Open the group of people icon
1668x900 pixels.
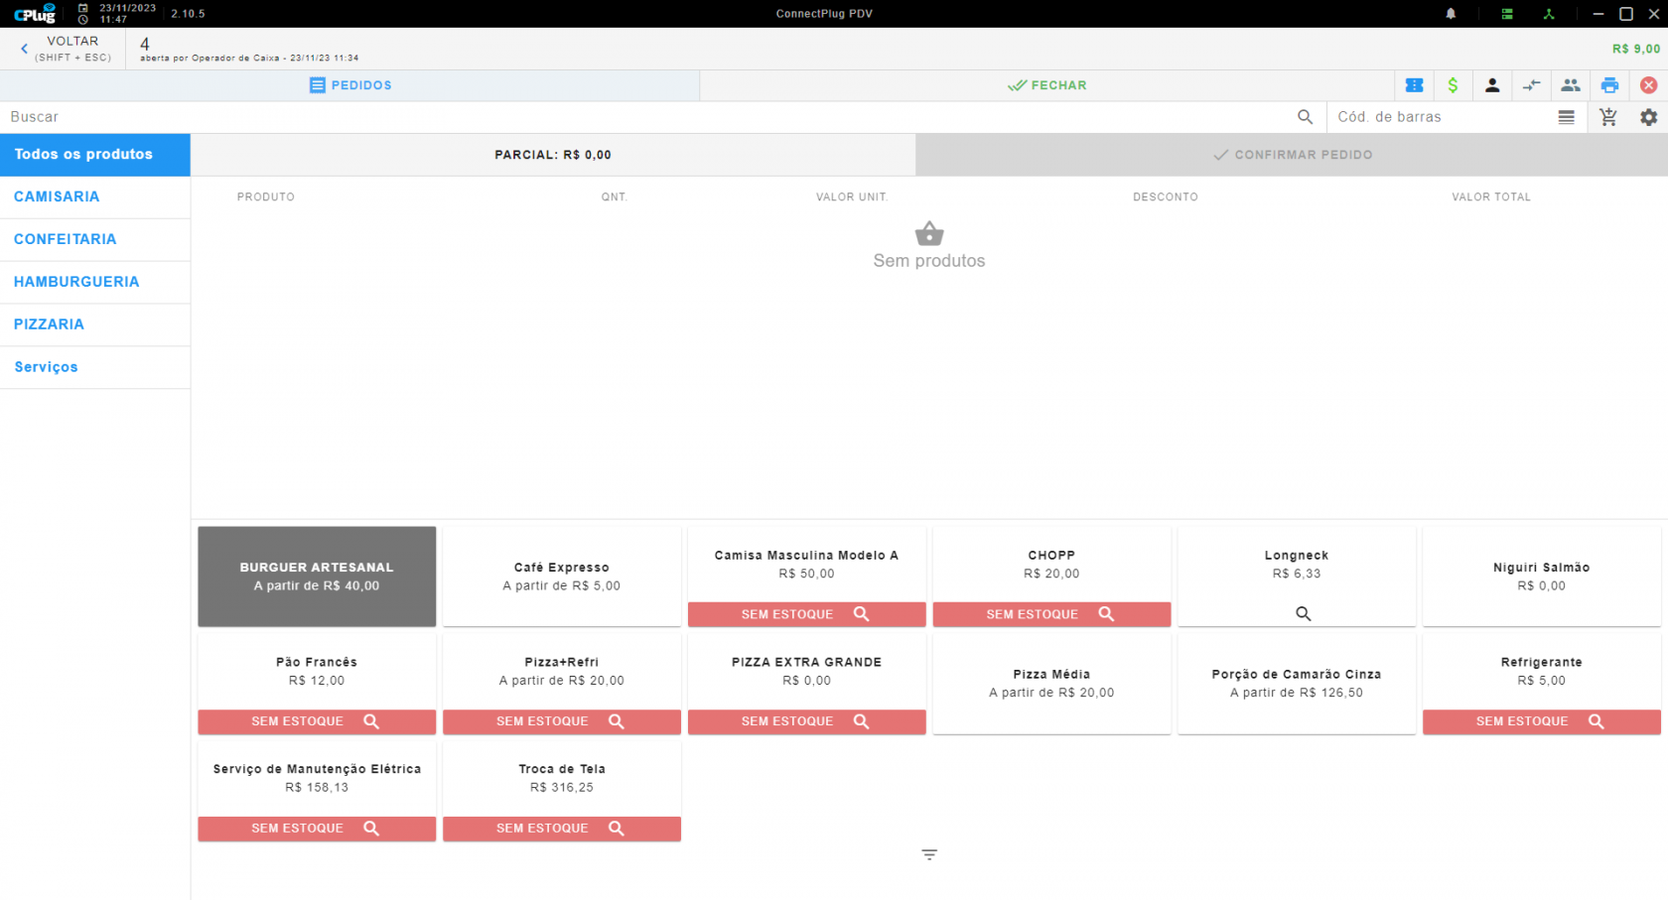pyautogui.click(x=1570, y=85)
